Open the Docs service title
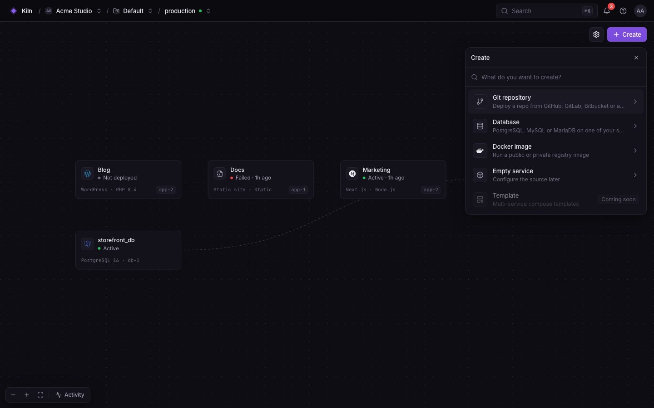The image size is (654, 408). (237, 170)
